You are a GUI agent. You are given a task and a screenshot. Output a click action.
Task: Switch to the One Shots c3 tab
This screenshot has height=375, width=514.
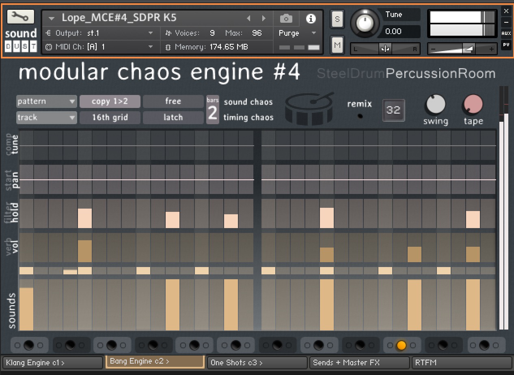(257, 362)
